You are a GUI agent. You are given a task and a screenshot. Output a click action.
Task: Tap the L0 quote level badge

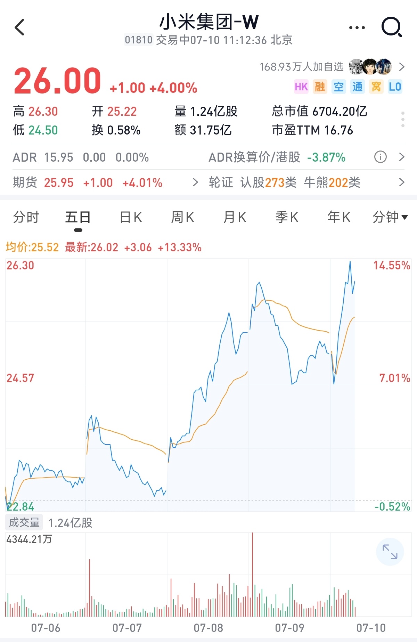(x=395, y=87)
